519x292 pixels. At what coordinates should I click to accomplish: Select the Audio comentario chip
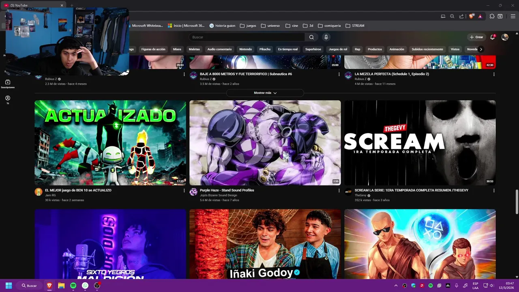click(x=219, y=49)
